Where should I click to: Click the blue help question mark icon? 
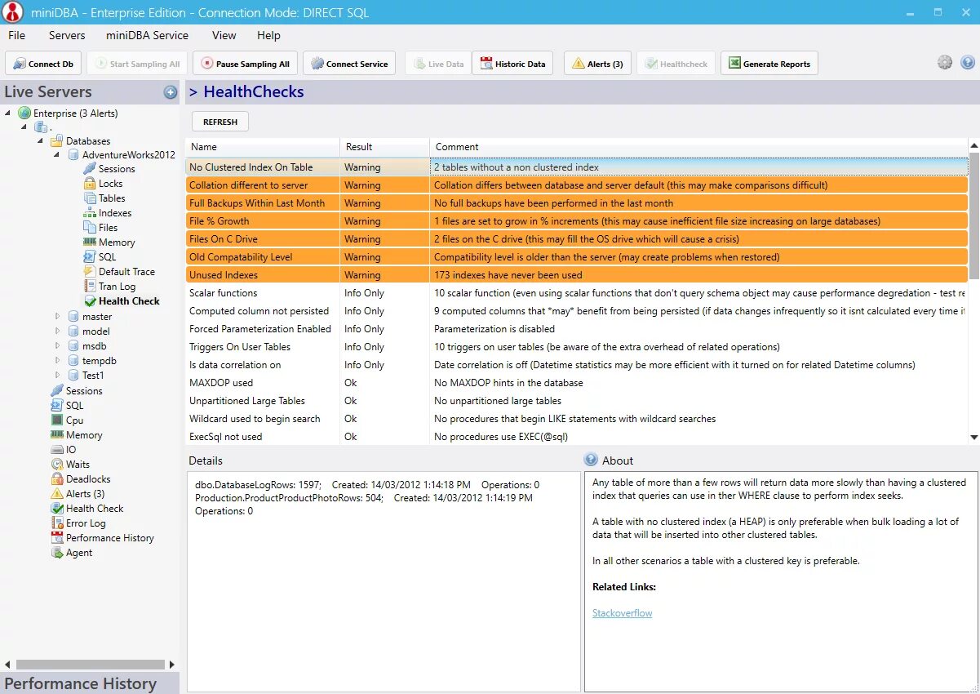click(968, 62)
